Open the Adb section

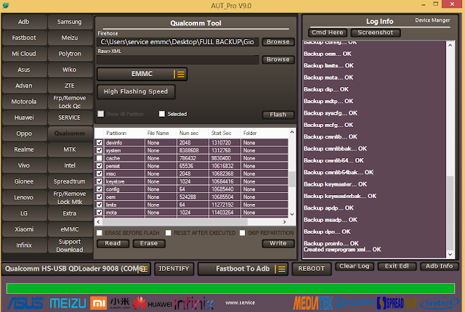click(x=24, y=22)
